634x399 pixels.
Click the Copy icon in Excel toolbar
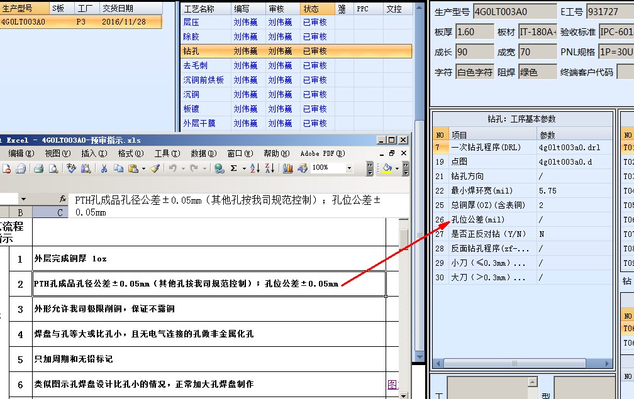pyautogui.click(x=118, y=168)
